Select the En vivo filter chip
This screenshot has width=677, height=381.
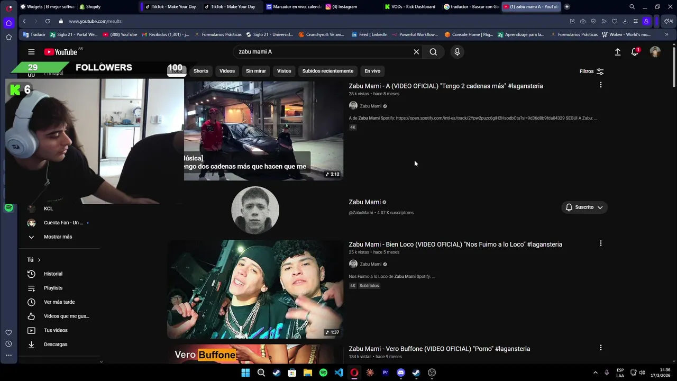(372, 71)
